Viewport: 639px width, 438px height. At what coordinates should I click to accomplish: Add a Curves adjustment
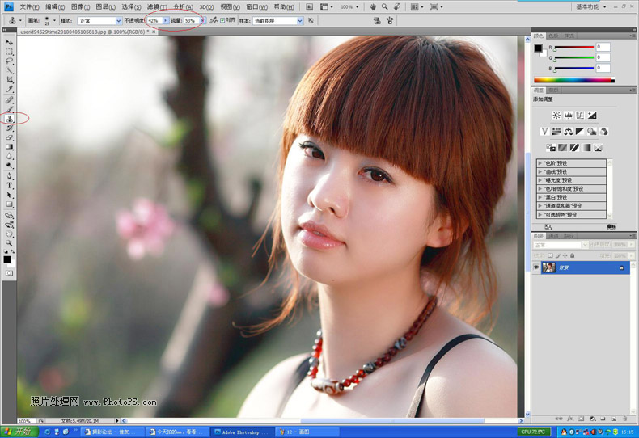point(580,116)
